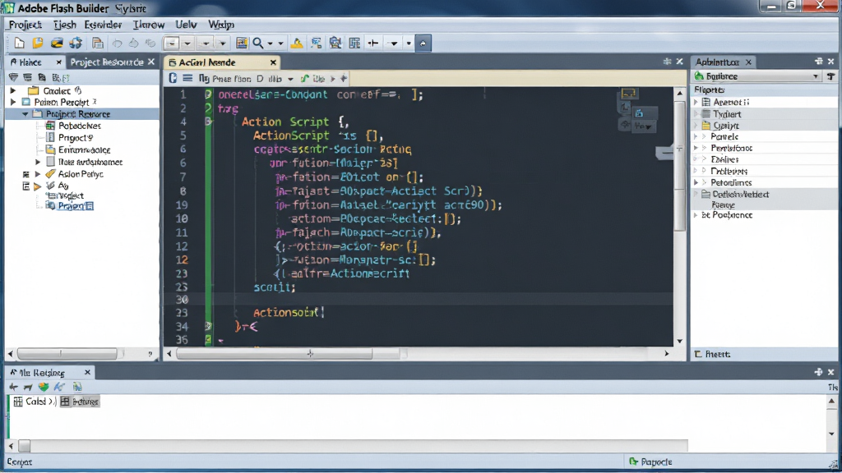The height and width of the screenshot is (473, 842).
Task: Click the editor scrollbar down arrow
Action: [679, 341]
